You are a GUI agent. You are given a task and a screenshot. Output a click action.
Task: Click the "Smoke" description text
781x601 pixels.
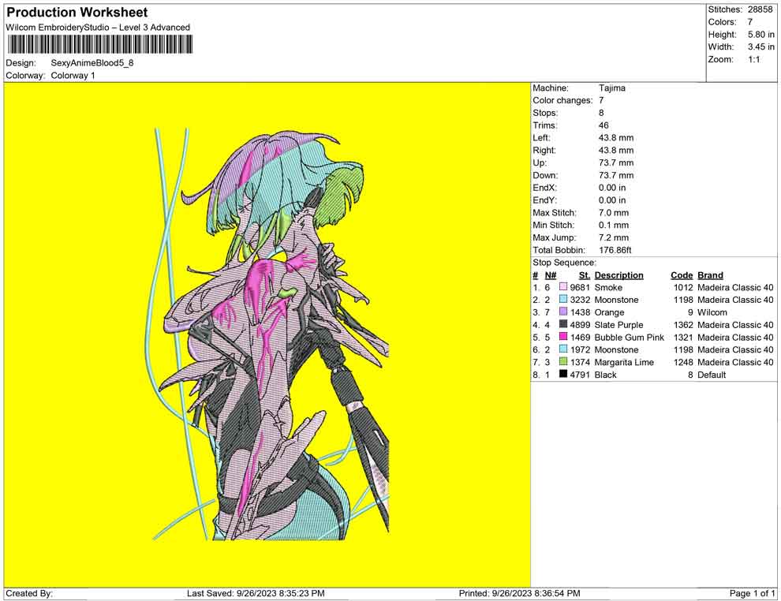[608, 287]
